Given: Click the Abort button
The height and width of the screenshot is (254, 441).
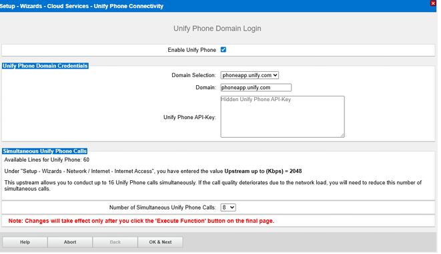Looking at the screenshot, I should tap(70, 242).
